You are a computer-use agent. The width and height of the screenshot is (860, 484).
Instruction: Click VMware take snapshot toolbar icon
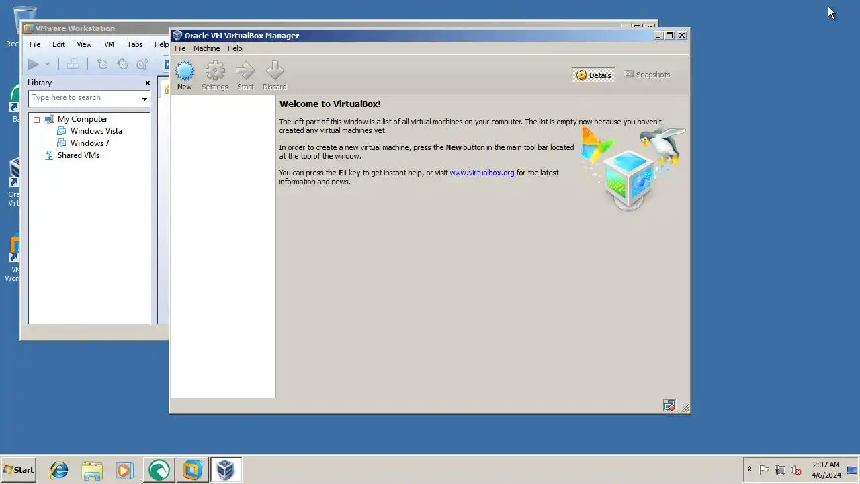tap(102, 64)
